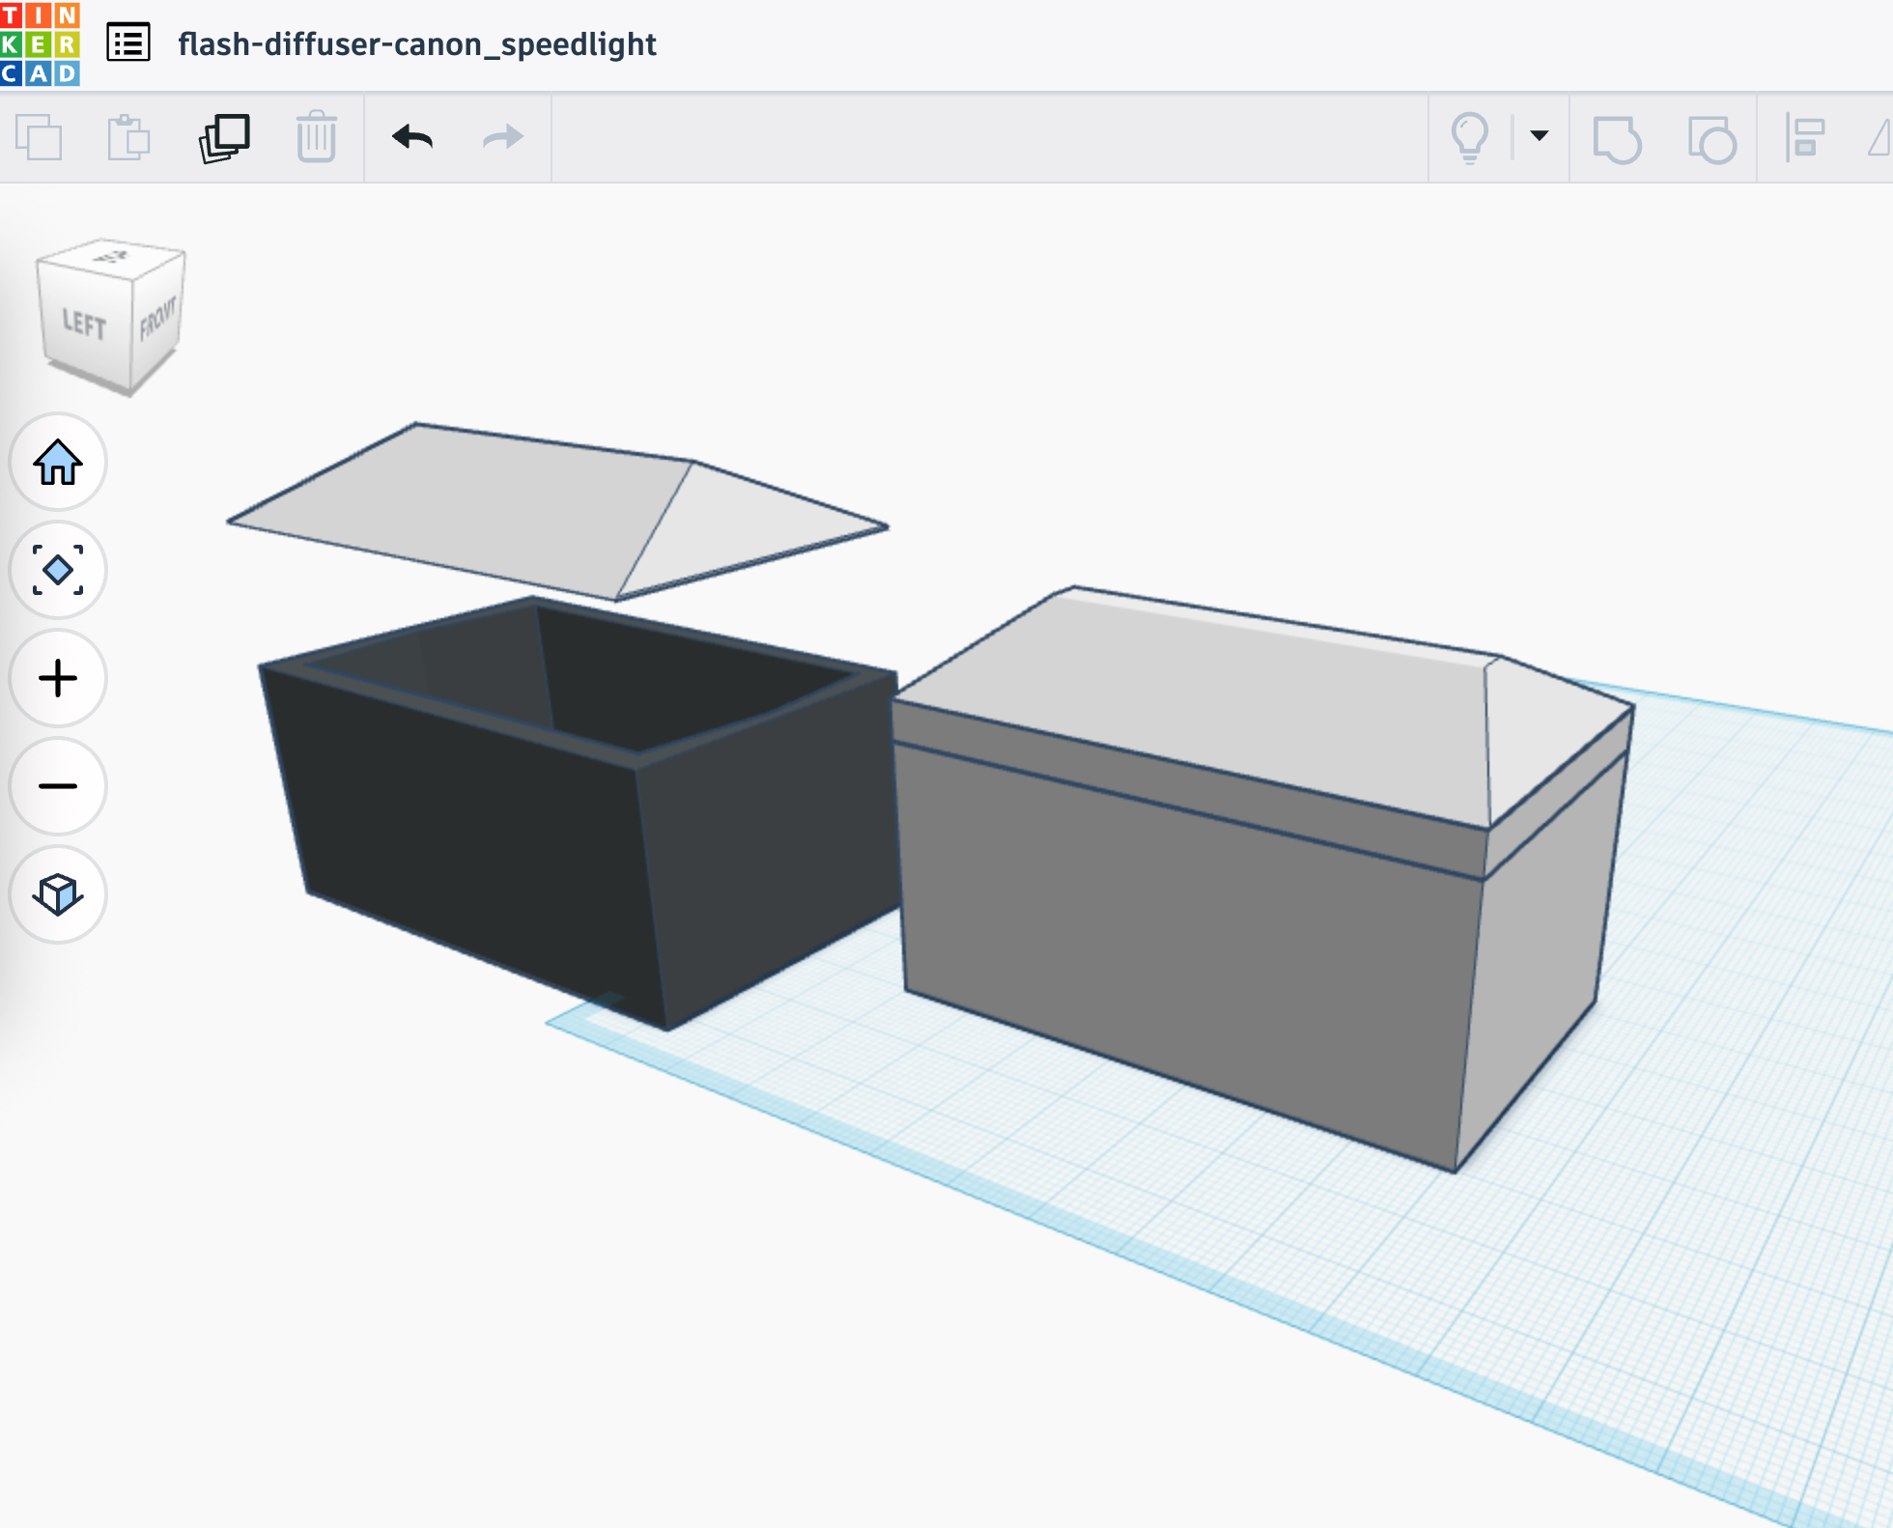
Task: Click the Ungroup shapes icon
Action: coord(1711,139)
